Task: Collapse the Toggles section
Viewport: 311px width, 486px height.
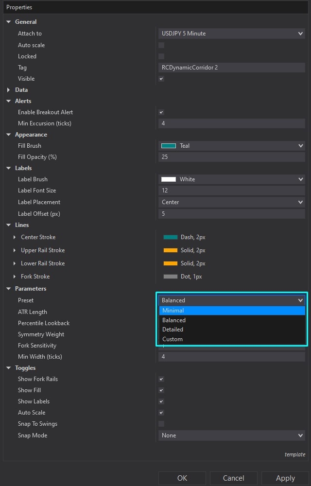Action: (9, 368)
